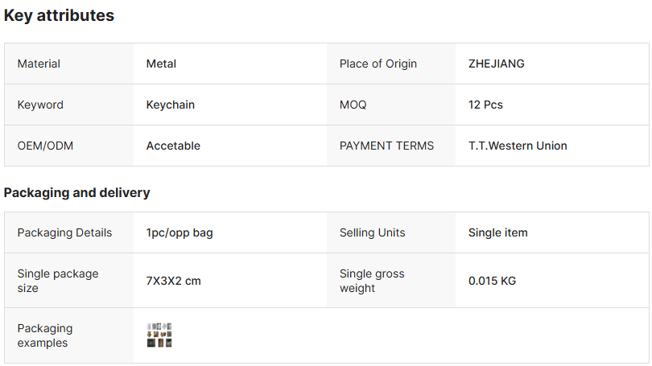Select the Place of Origin label
Image resolution: width=652 pixels, height=366 pixels.
coord(378,64)
